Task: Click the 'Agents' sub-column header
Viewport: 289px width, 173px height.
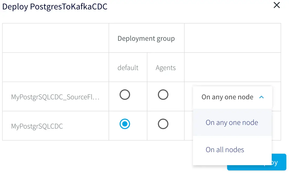Action: coord(165,68)
